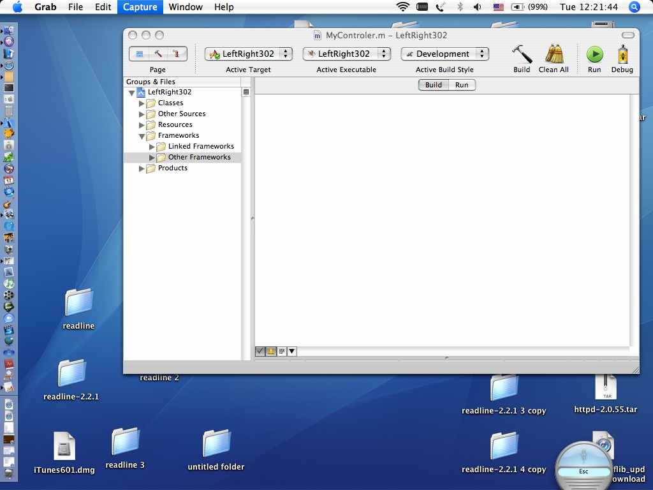Open the Active Build Style Development dropdown

pos(444,54)
